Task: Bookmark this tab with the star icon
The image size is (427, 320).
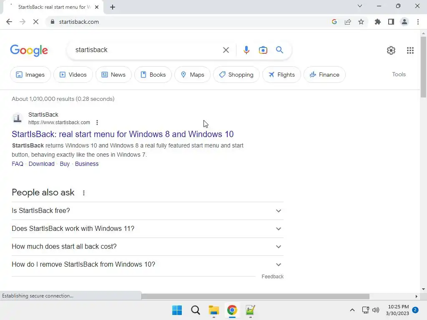Action: click(x=361, y=22)
